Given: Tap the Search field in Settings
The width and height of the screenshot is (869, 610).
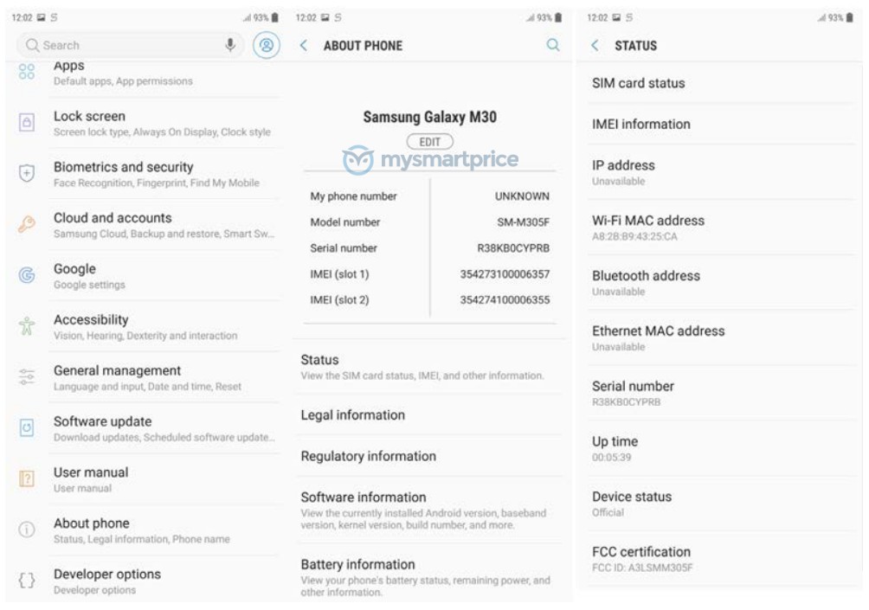Looking at the screenshot, I should 130,45.
